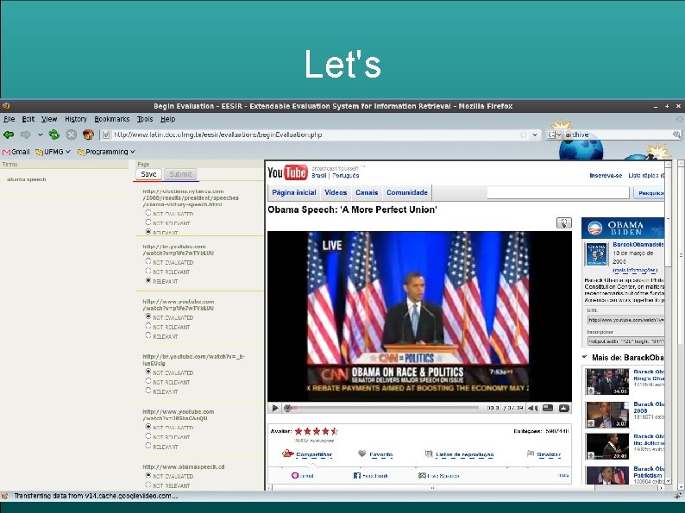685x513 pixels.
Task: Switch to the Canais tab
Action: tap(367, 192)
